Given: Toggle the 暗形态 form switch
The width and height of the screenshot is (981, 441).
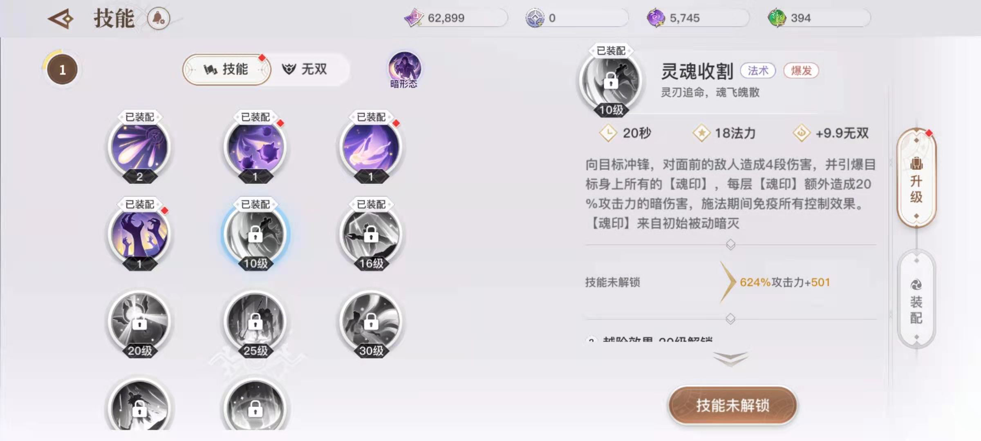Looking at the screenshot, I should [x=404, y=70].
